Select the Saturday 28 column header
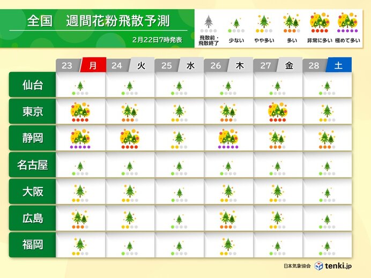Screen dimensions: 371x278 coord(327,65)
